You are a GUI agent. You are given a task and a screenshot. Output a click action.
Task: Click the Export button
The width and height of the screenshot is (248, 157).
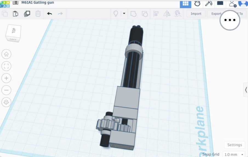(x=216, y=14)
